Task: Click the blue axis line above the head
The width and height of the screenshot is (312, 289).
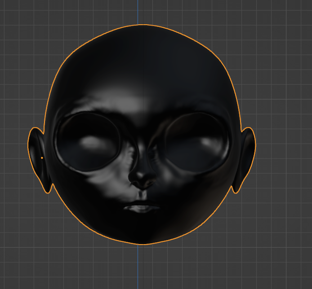Action: click(138, 11)
